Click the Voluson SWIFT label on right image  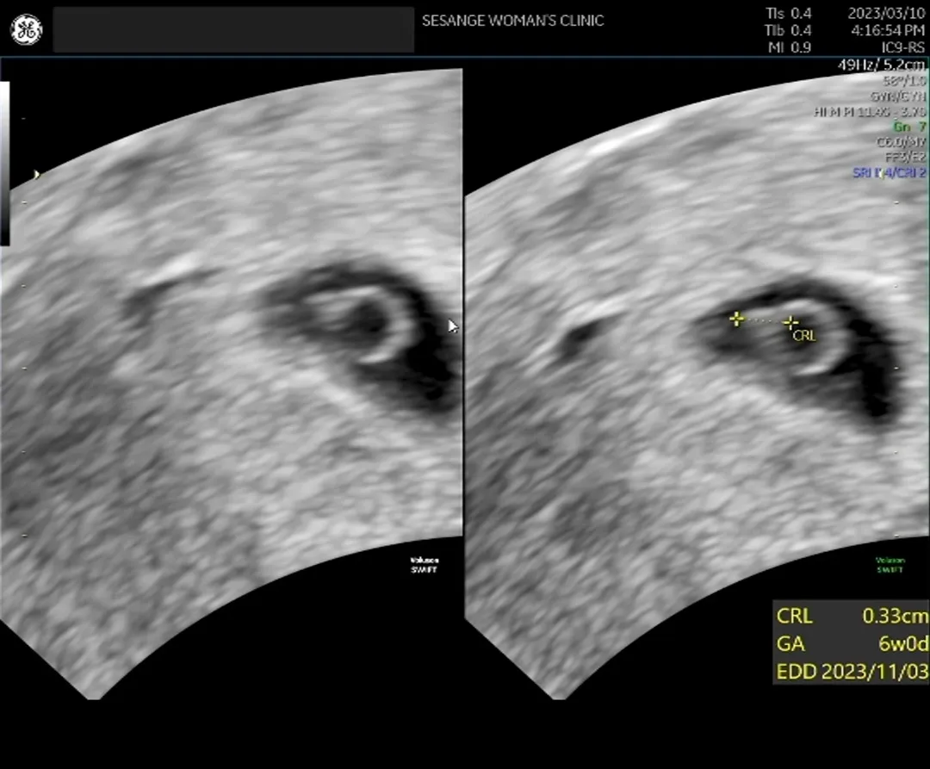point(890,564)
